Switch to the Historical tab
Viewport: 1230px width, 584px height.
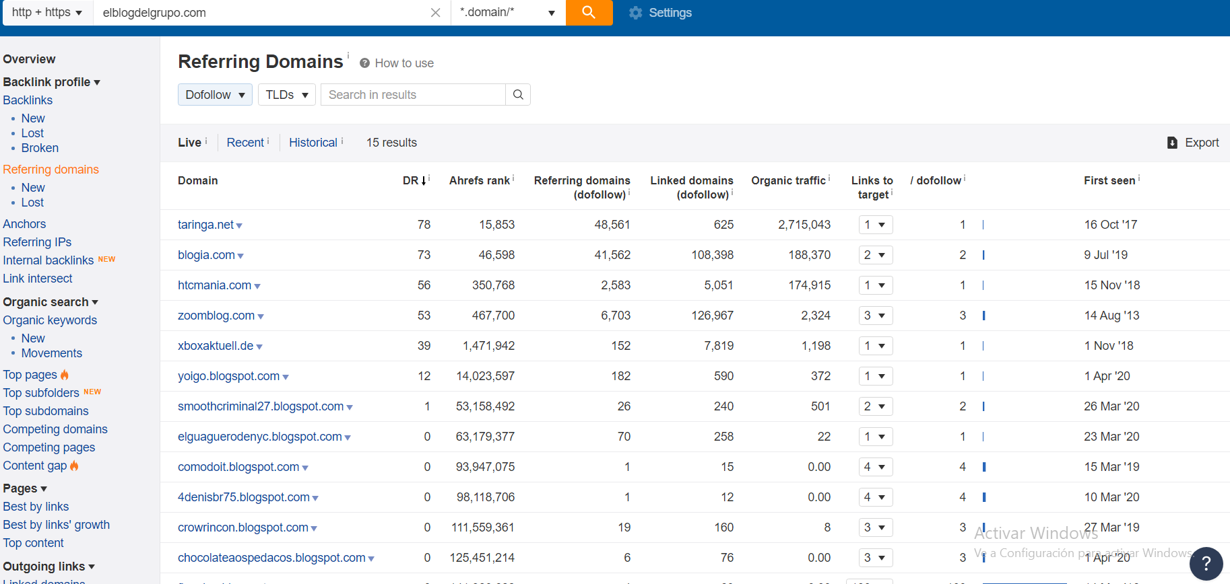[x=313, y=143]
